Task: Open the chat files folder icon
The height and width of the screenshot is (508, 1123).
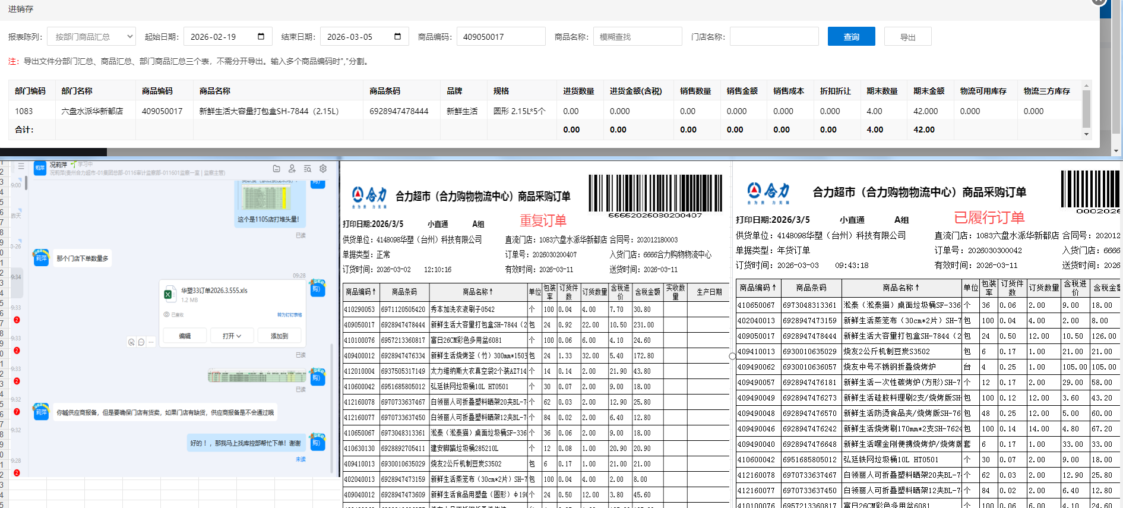Action: (x=276, y=169)
